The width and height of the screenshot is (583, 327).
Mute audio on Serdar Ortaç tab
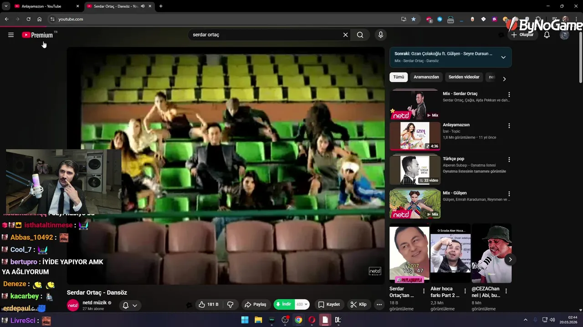pos(143,6)
